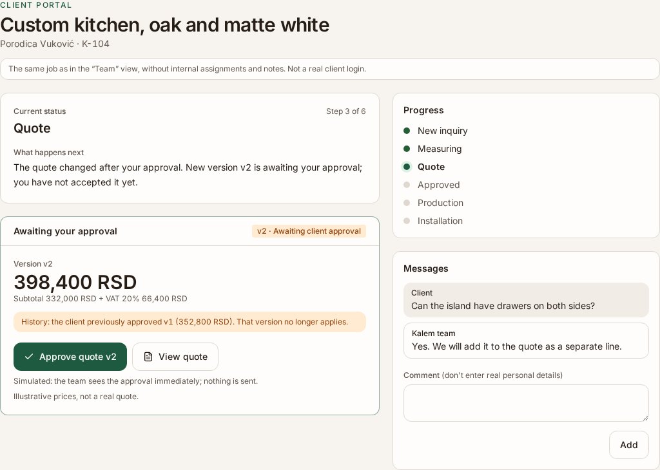This screenshot has height=470, width=660.
Task: Approve quote v2
Action: 70,357
